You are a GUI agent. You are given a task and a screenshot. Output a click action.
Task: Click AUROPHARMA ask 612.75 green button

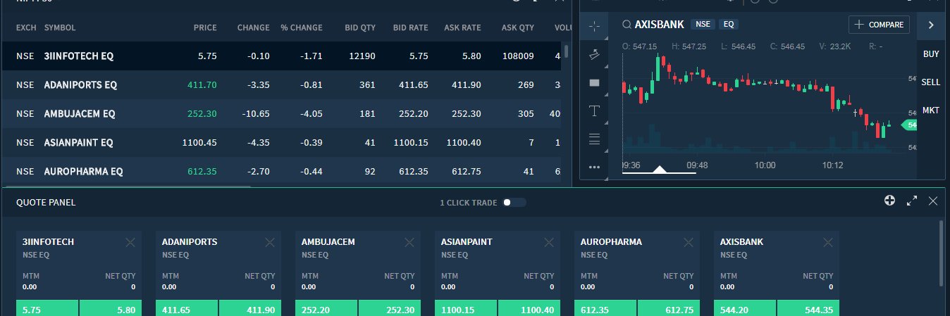[x=669, y=308]
